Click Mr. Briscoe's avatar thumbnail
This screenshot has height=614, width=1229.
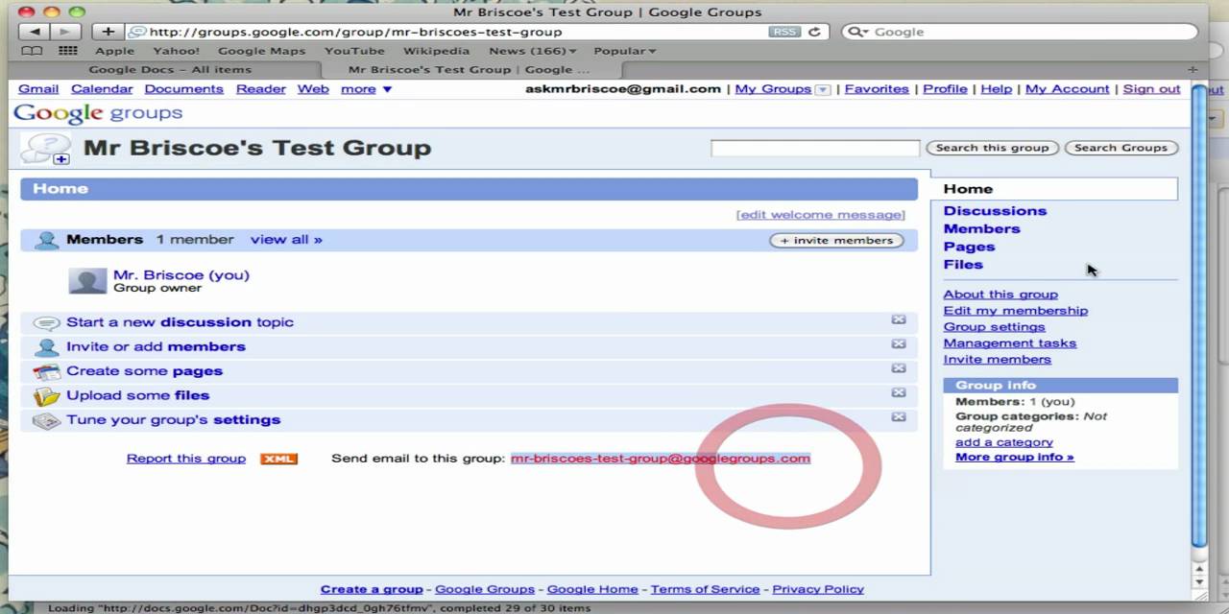(87, 280)
